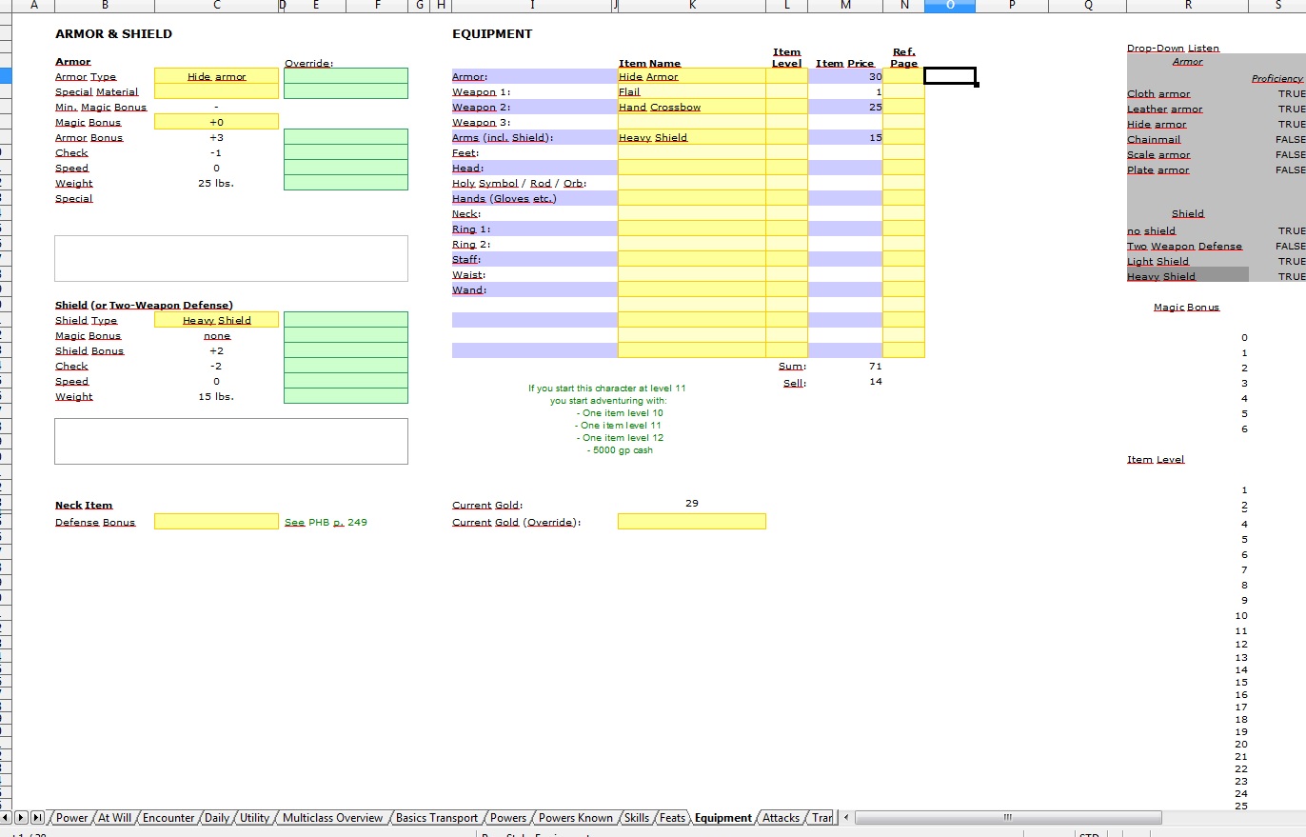
Task: Switch to the Powers sheet tab
Action: 508,817
